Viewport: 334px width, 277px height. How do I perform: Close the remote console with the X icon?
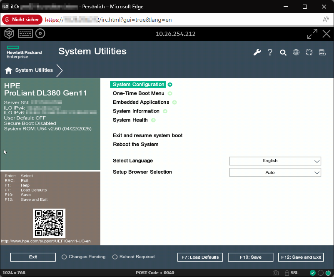[327, 34]
